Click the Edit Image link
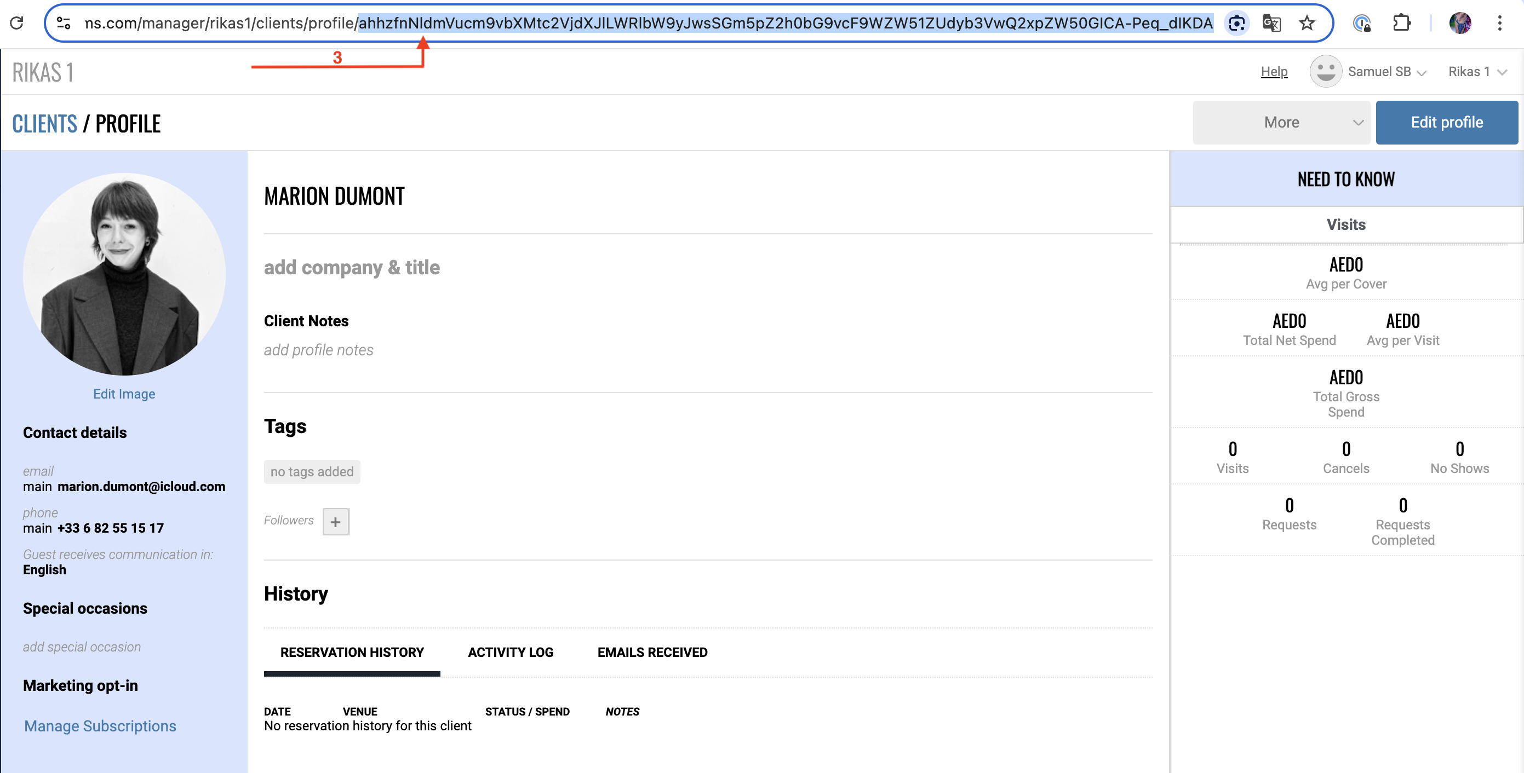The image size is (1524, 773). [x=124, y=394]
